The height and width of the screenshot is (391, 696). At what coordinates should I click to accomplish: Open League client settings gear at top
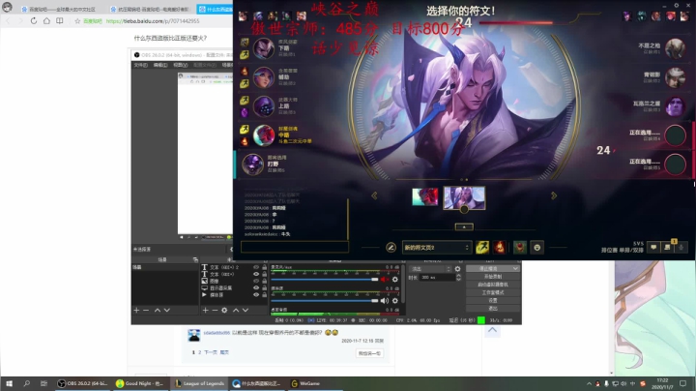[x=677, y=6]
